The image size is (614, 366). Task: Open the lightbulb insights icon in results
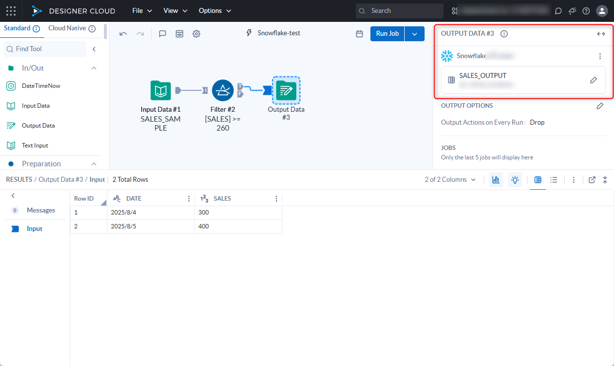515,180
